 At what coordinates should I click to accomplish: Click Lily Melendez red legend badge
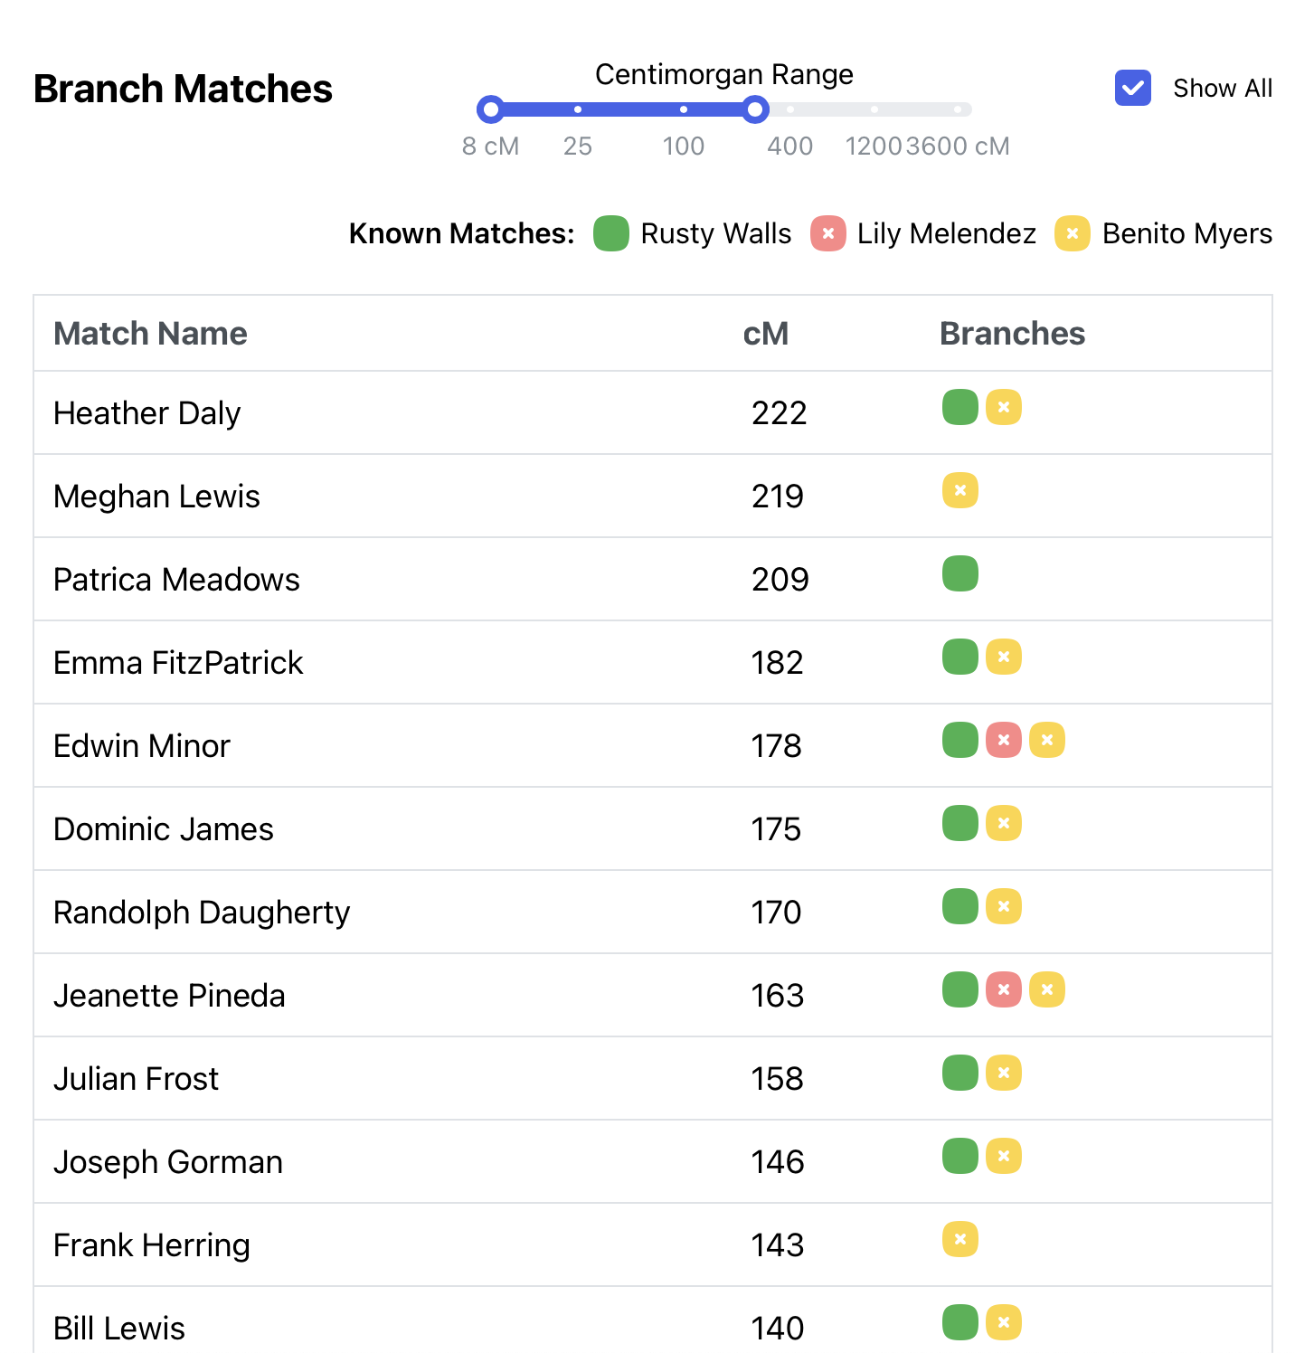pos(828,233)
